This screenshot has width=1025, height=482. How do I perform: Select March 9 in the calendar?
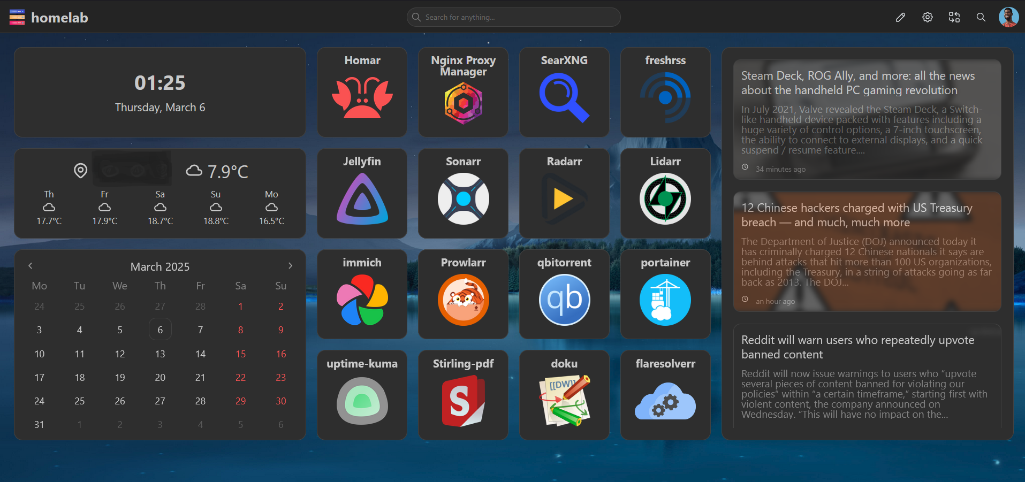(280, 330)
